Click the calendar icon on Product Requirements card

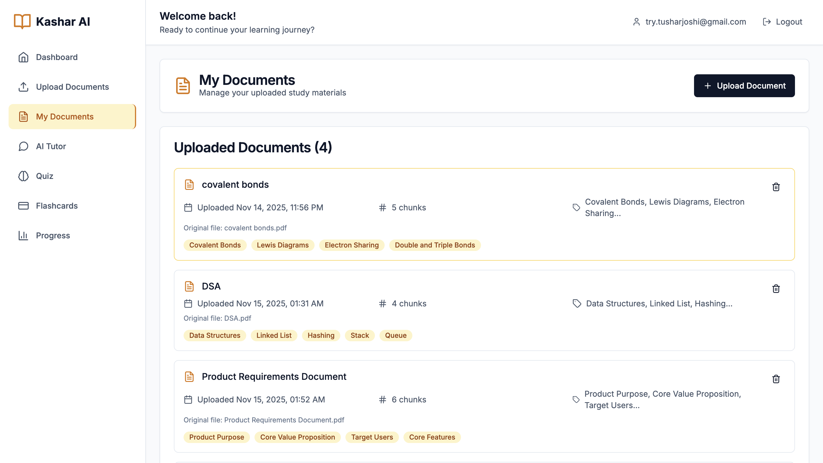point(188,400)
